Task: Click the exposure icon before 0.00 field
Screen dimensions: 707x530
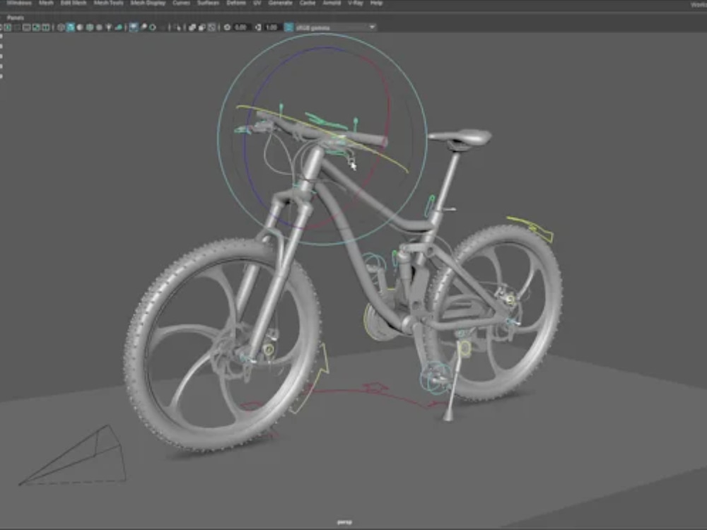Action: (227, 28)
